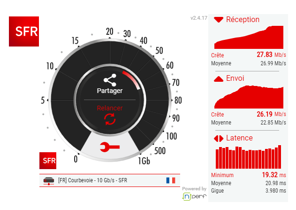Click the Envoi upload graph
The image size is (296, 210).
click(x=249, y=97)
